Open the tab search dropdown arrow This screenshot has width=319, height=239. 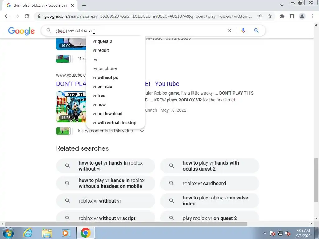point(282,5)
